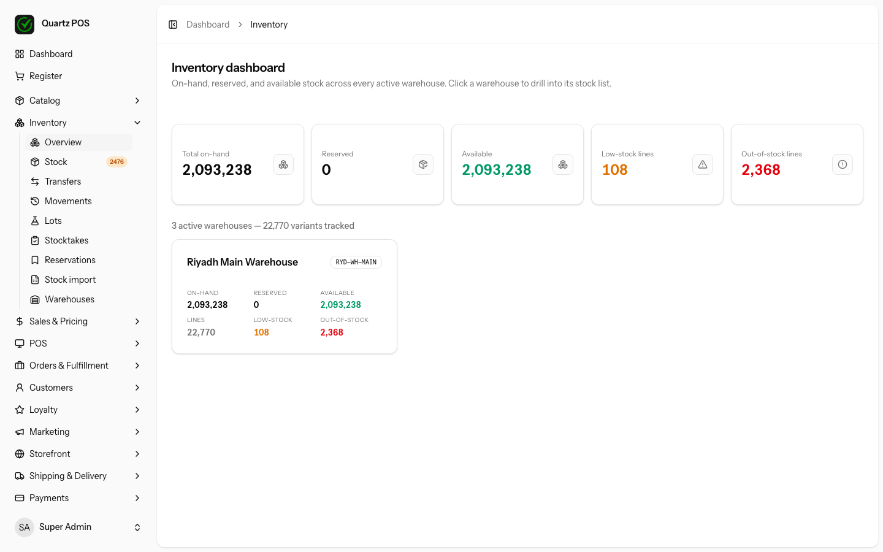The height and width of the screenshot is (552, 883).
Task: Click the warehouse out-of-stock value 2,368
Action: [x=332, y=332]
